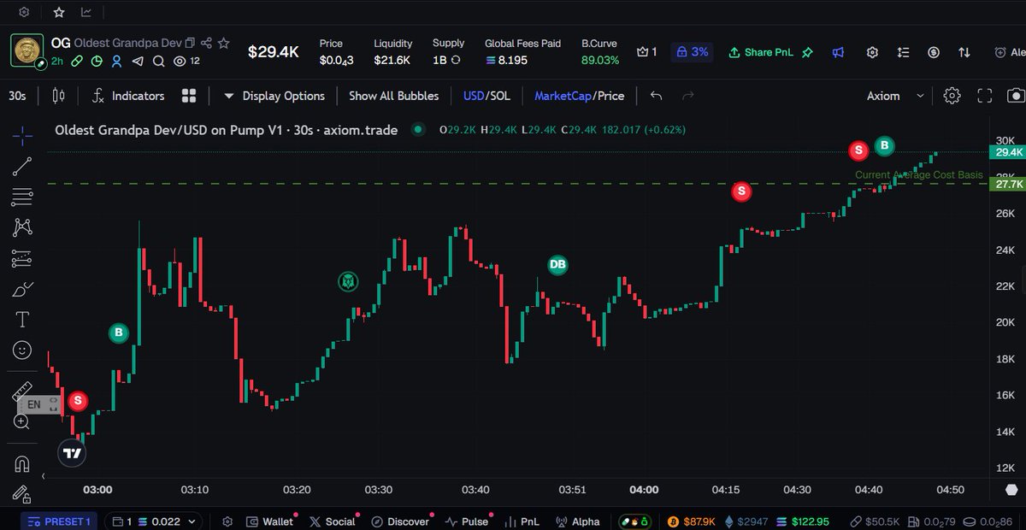Image resolution: width=1026 pixels, height=530 pixels.
Task: Select the Text annotation tool
Action: click(x=23, y=320)
